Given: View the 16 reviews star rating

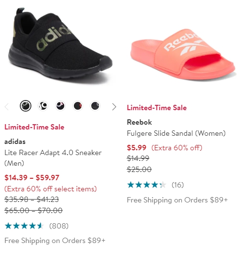Looking at the screenshot, I should click(147, 185).
